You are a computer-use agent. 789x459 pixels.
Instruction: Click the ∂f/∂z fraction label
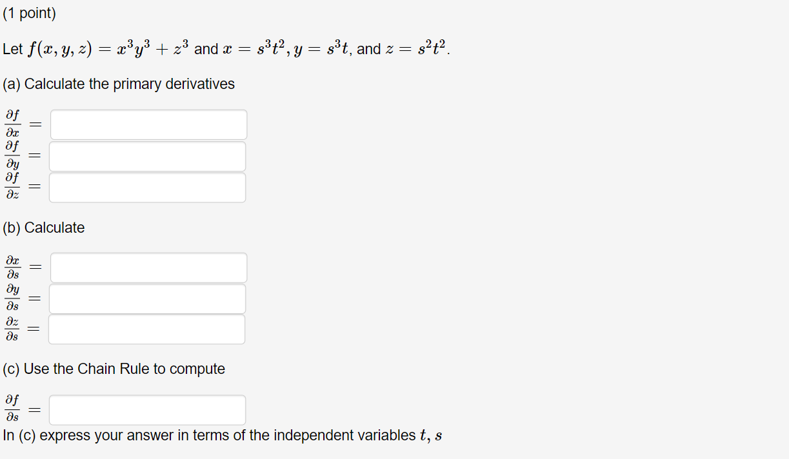tap(12, 187)
